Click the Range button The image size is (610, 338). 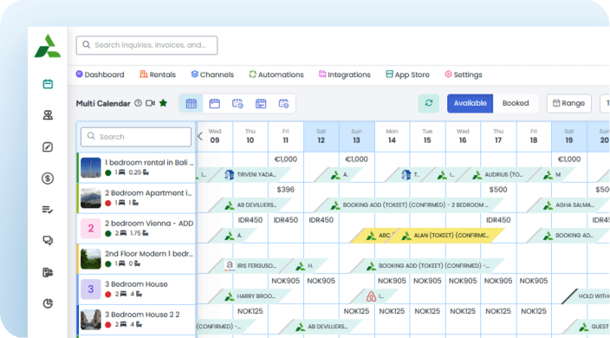568,103
